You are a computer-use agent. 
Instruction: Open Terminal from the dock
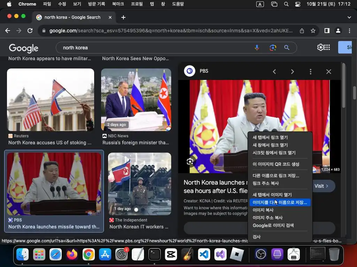(x=154, y=254)
